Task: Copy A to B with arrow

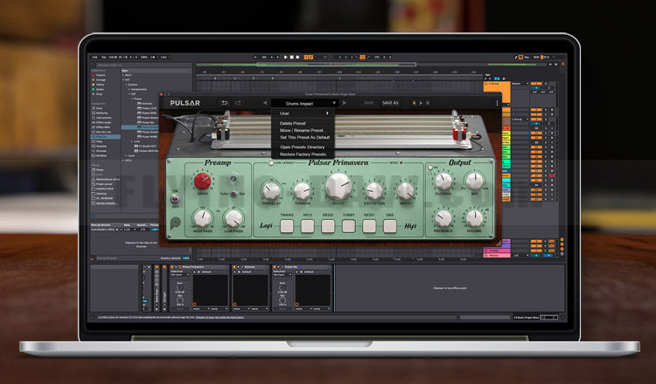Action: [x=421, y=103]
